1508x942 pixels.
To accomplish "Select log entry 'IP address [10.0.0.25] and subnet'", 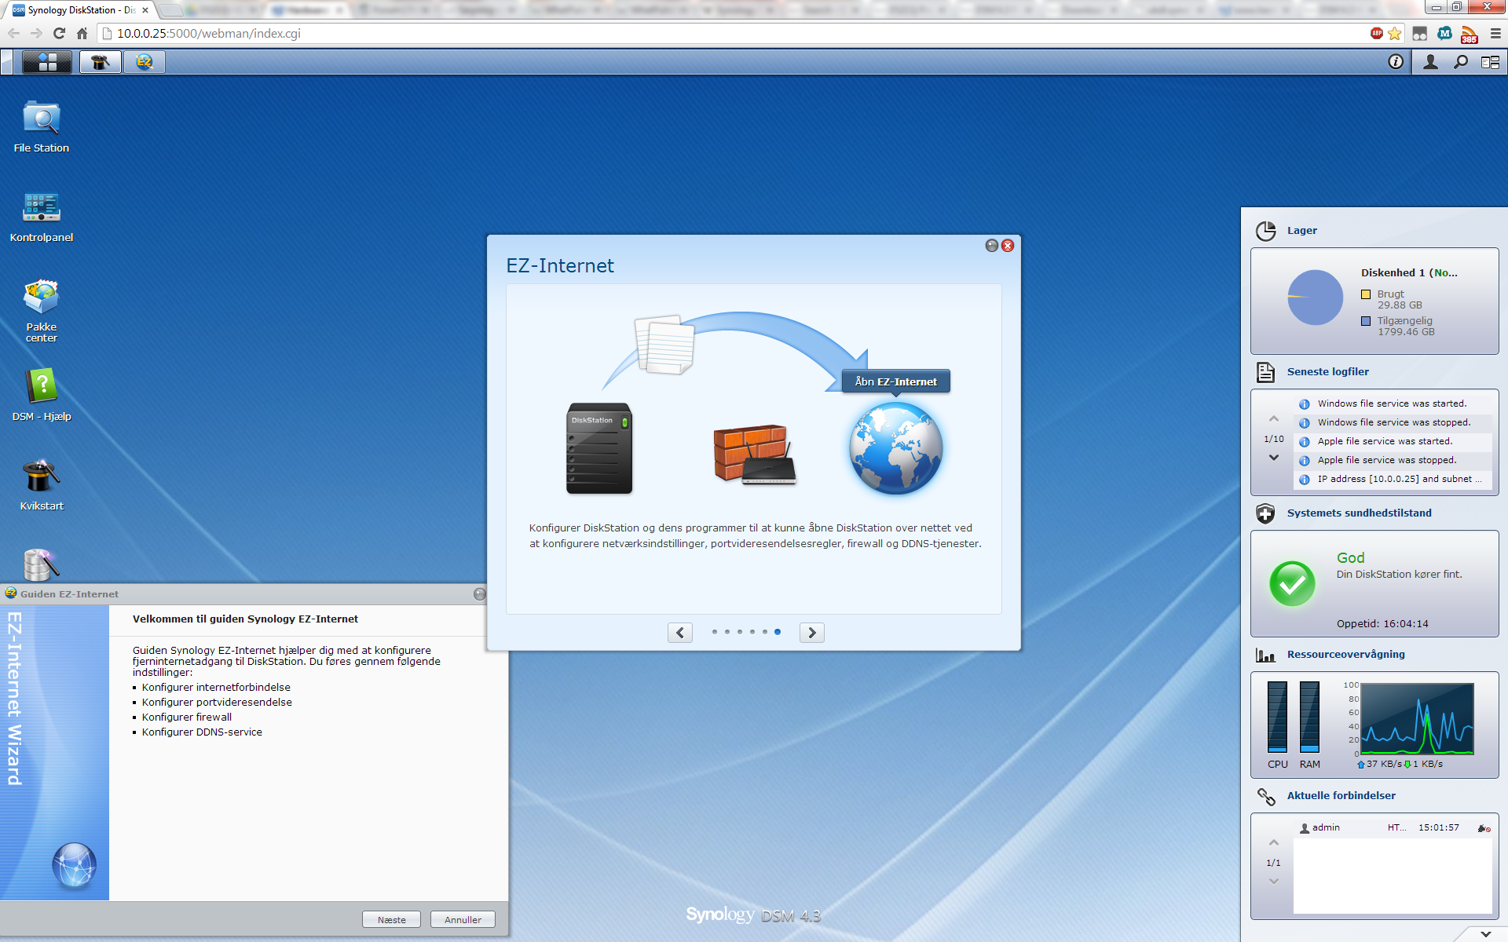I will [1393, 479].
